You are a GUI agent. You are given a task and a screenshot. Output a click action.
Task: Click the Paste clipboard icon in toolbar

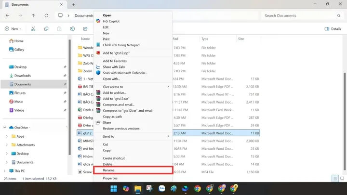59,29
